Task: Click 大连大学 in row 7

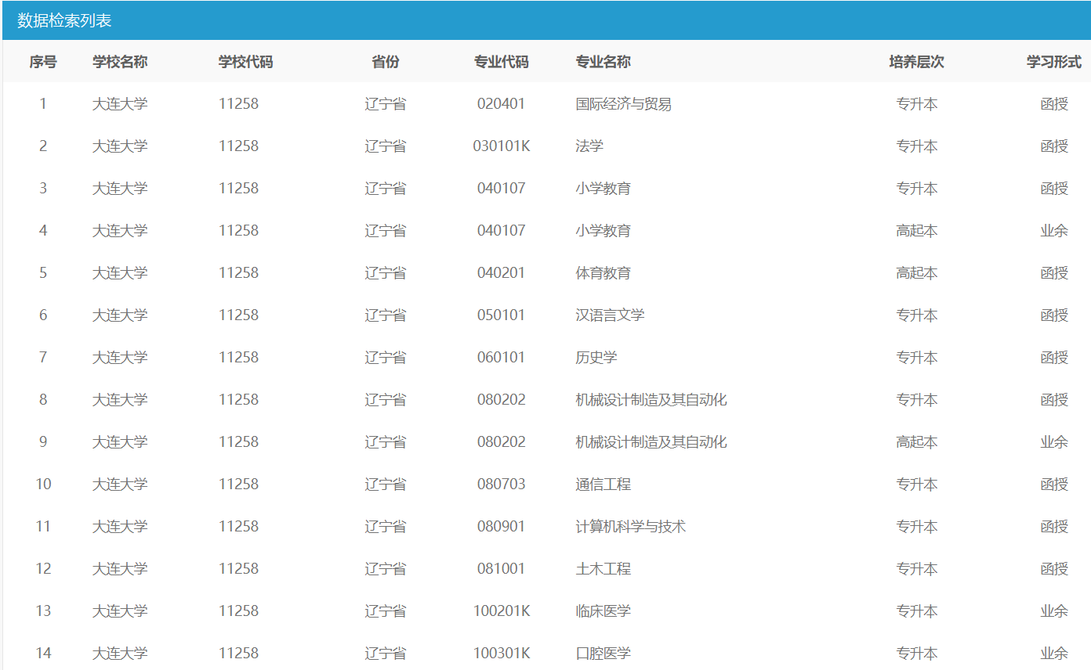Action: click(120, 358)
